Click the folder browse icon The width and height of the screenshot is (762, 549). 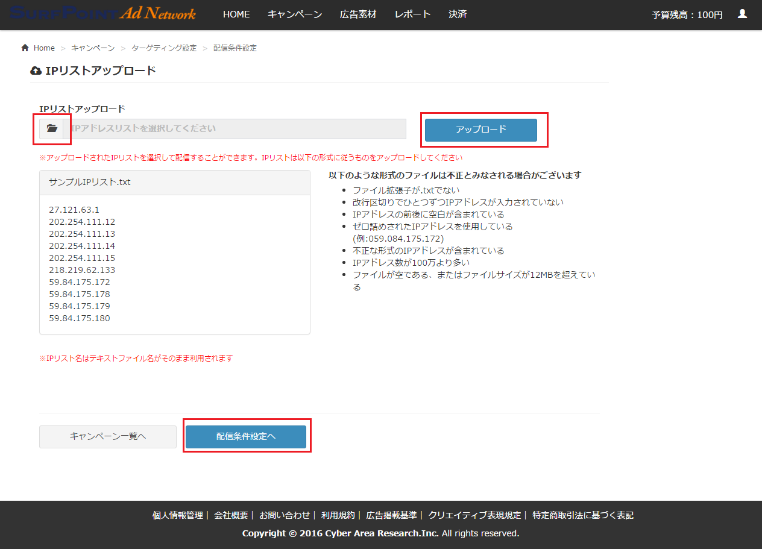(52, 129)
